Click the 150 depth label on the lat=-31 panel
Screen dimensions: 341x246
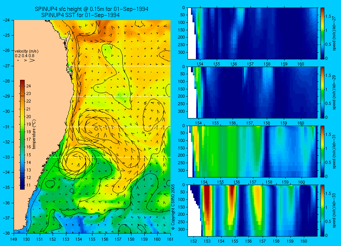pos(181,148)
